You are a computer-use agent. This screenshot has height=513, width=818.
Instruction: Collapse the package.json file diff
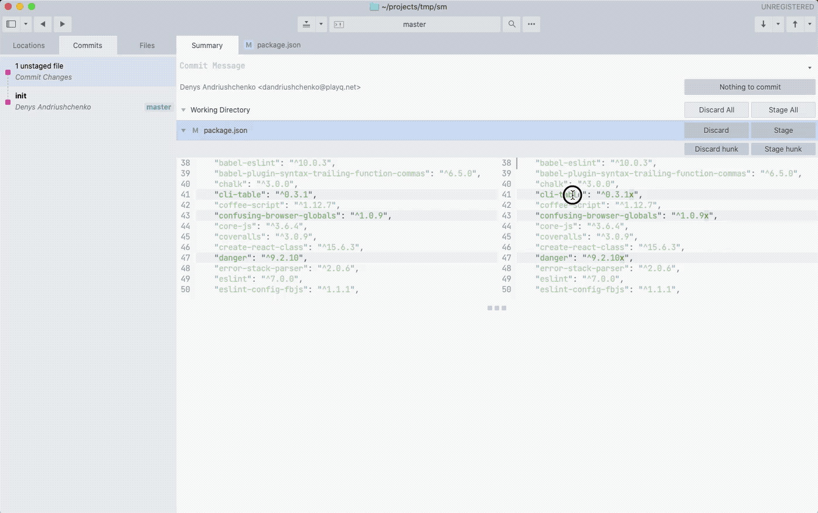[183, 130]
